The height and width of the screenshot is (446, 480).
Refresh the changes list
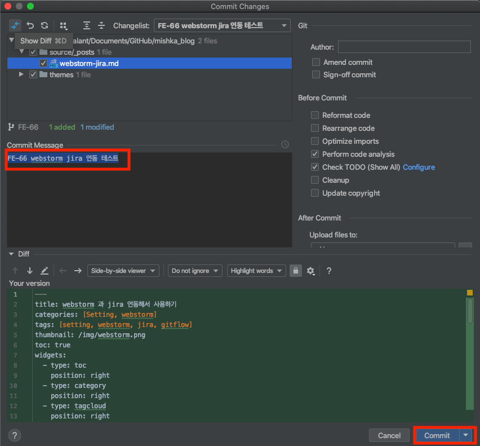pos(45,25)
